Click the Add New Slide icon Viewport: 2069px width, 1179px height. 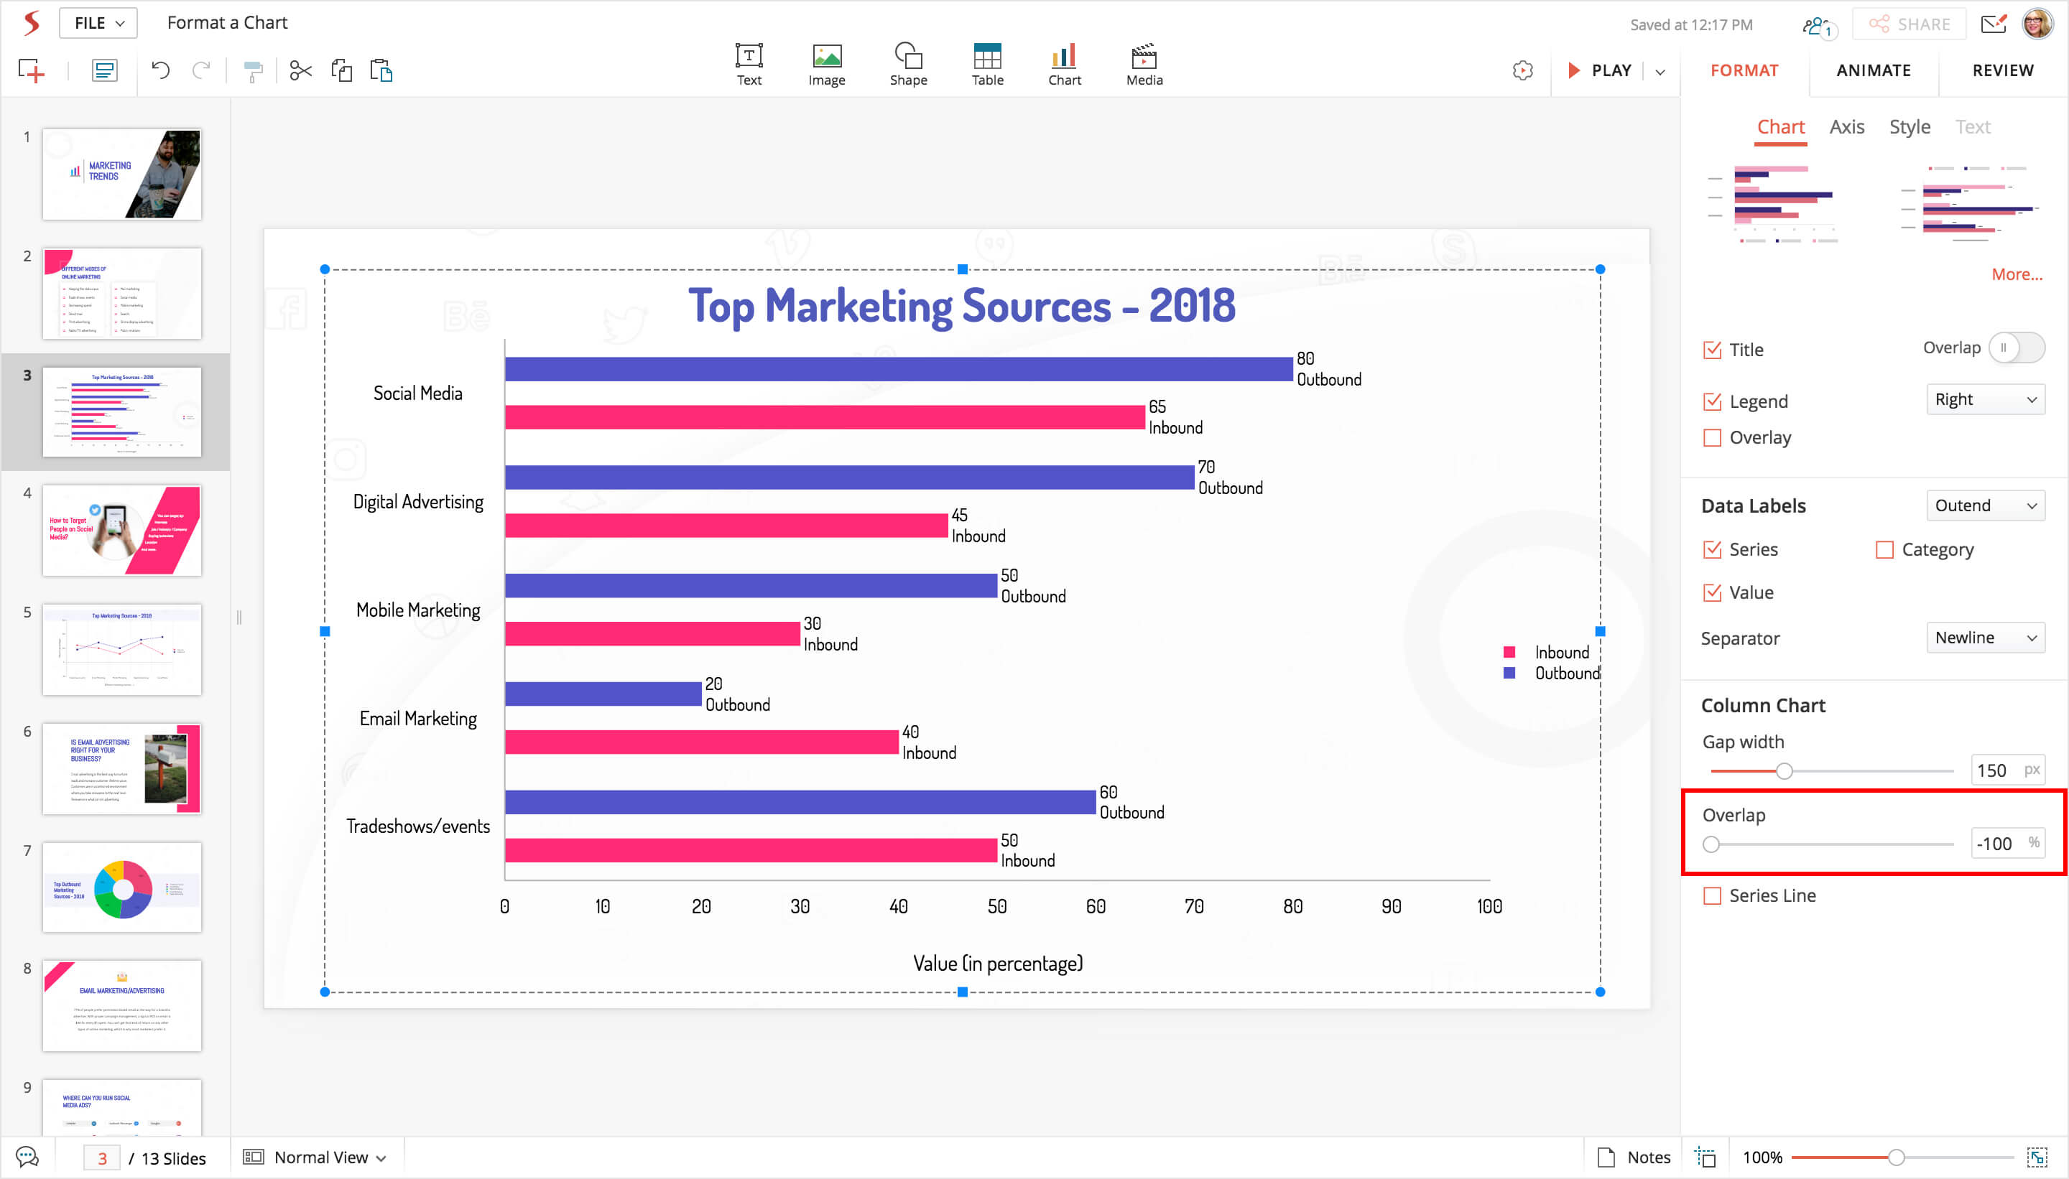(31, 70)
